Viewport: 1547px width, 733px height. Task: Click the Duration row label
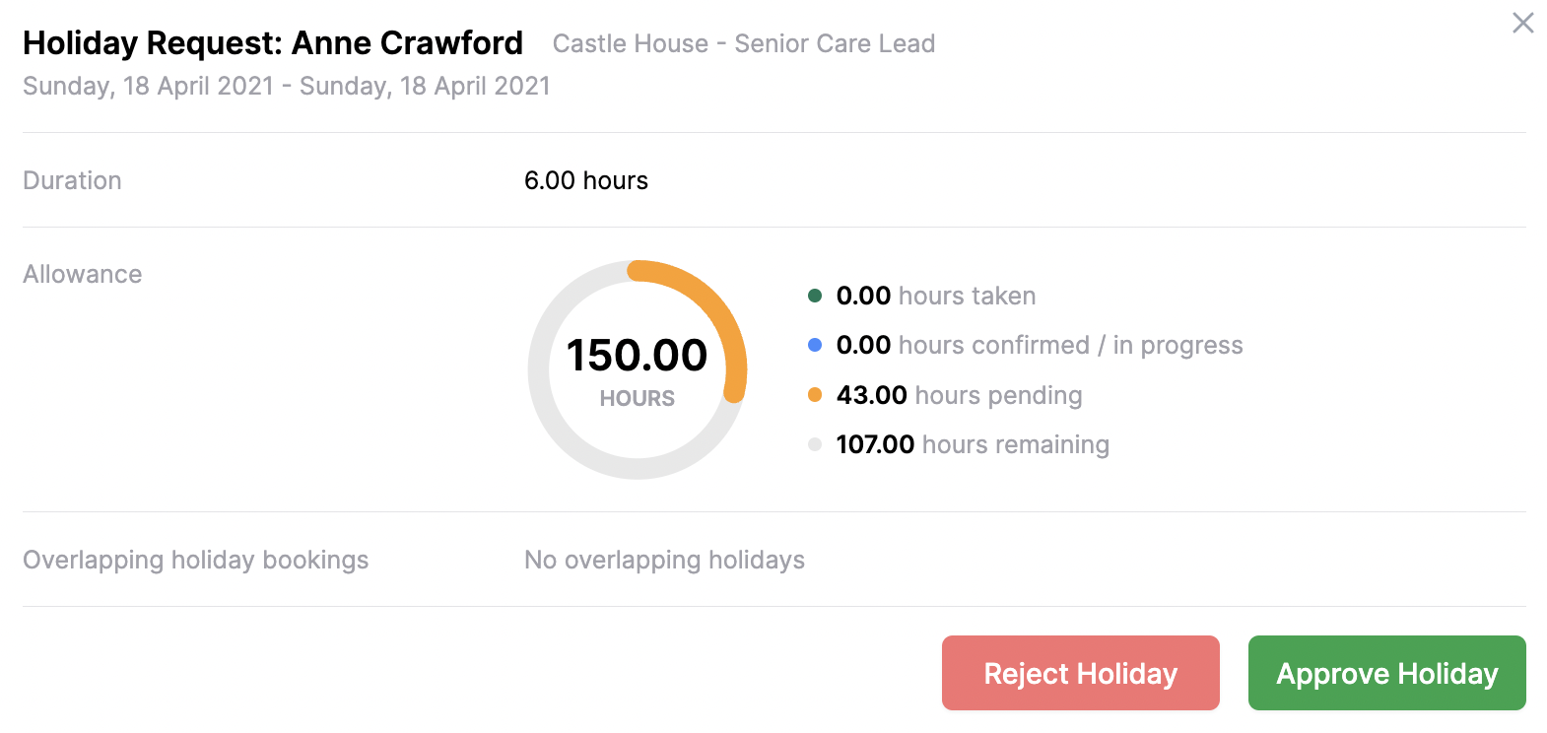(72, 180)
